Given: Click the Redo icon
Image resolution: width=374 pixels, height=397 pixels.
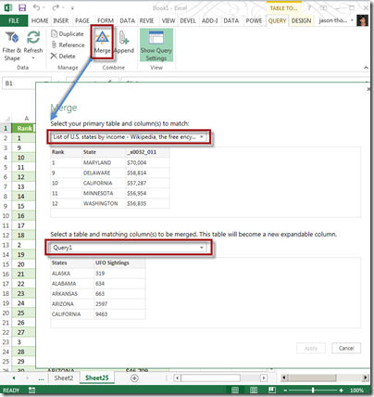Looking at the screenshot, I should pos(56,7).
